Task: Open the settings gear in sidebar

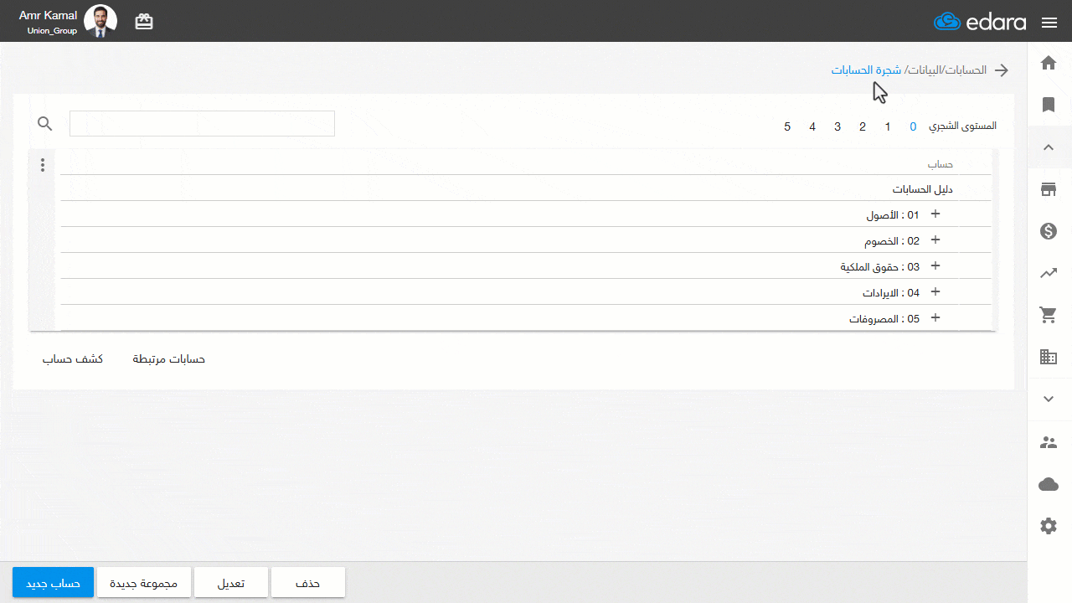Action: [1049, 526]
